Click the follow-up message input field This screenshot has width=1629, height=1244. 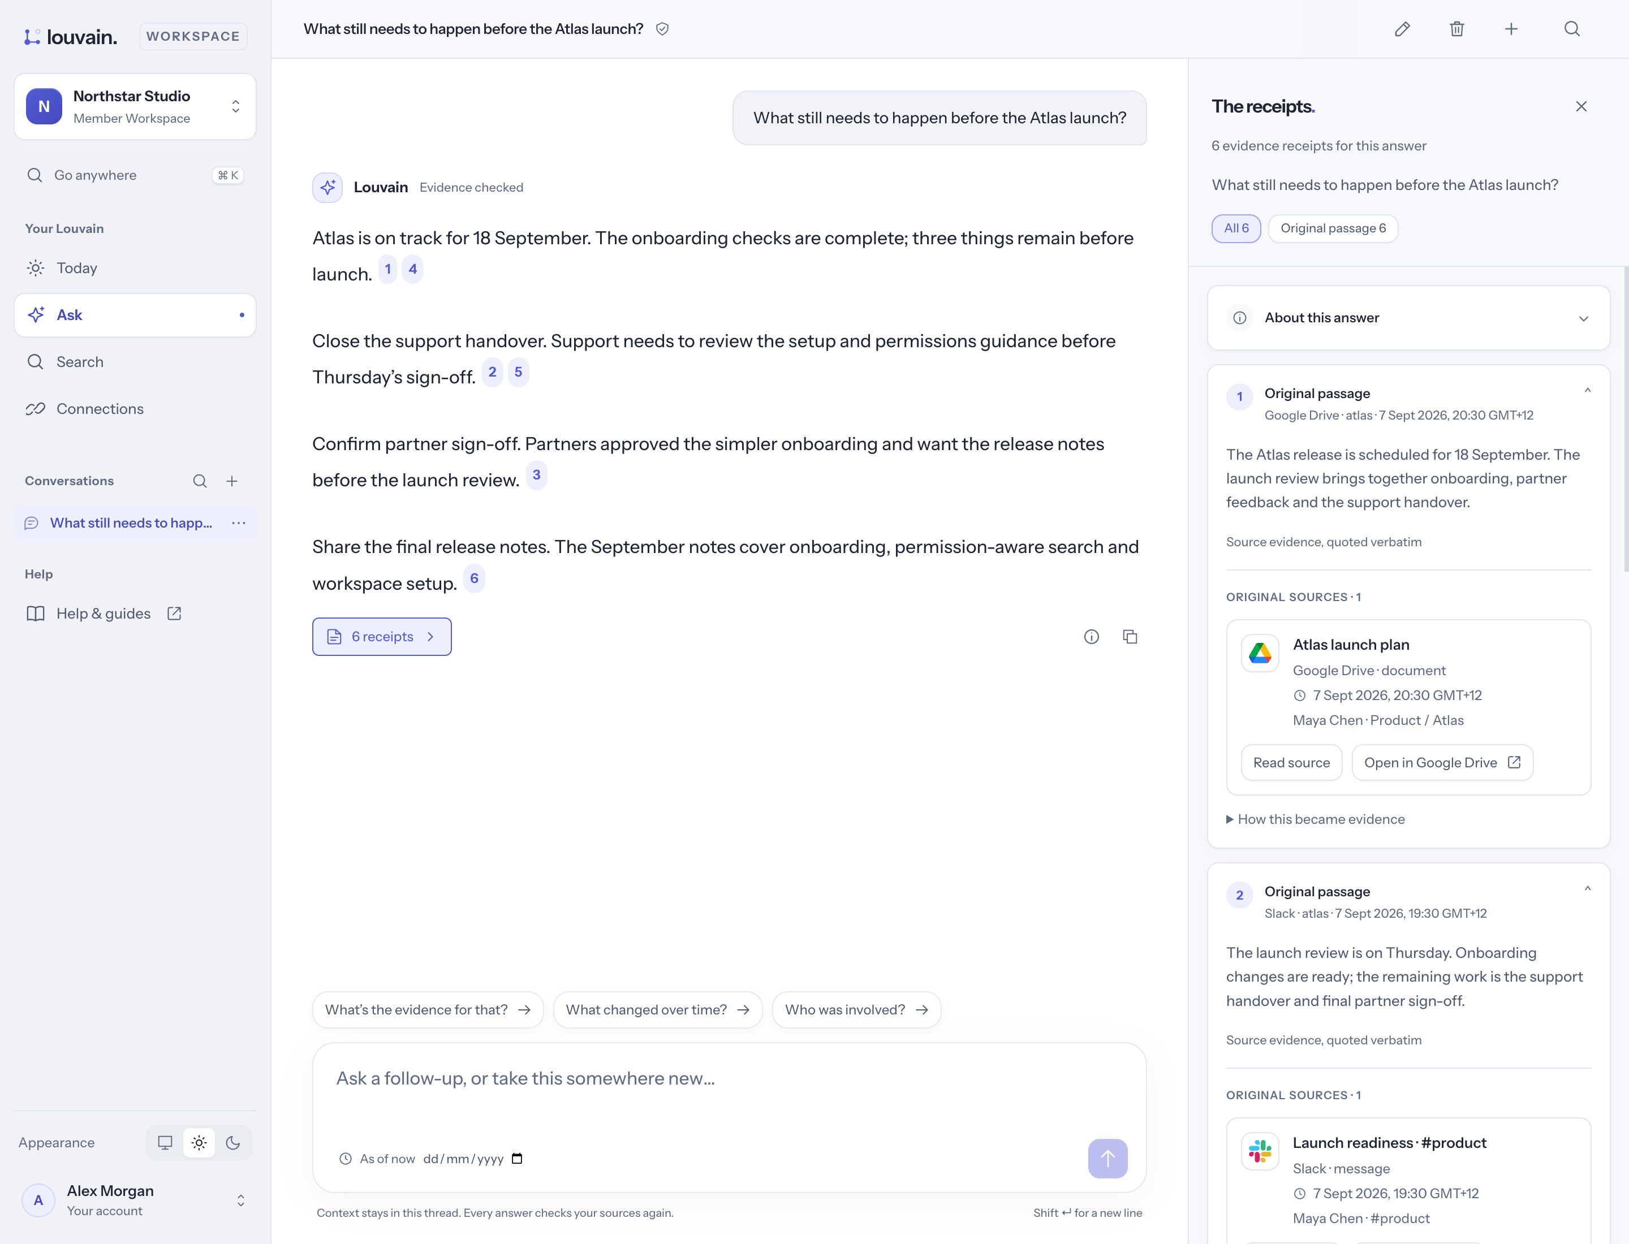pos(729,1079)
